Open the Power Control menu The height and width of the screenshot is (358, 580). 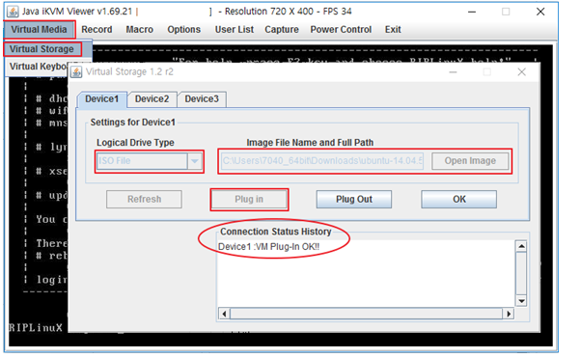(x=341, y=30)
